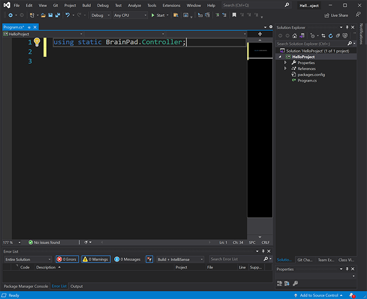Open the HelloProject navigation dropdown
The height and width of the screenshot is (299, 367).
(43, 34)
